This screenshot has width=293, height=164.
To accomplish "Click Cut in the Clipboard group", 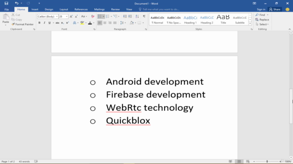I will [x=16, y=15].
